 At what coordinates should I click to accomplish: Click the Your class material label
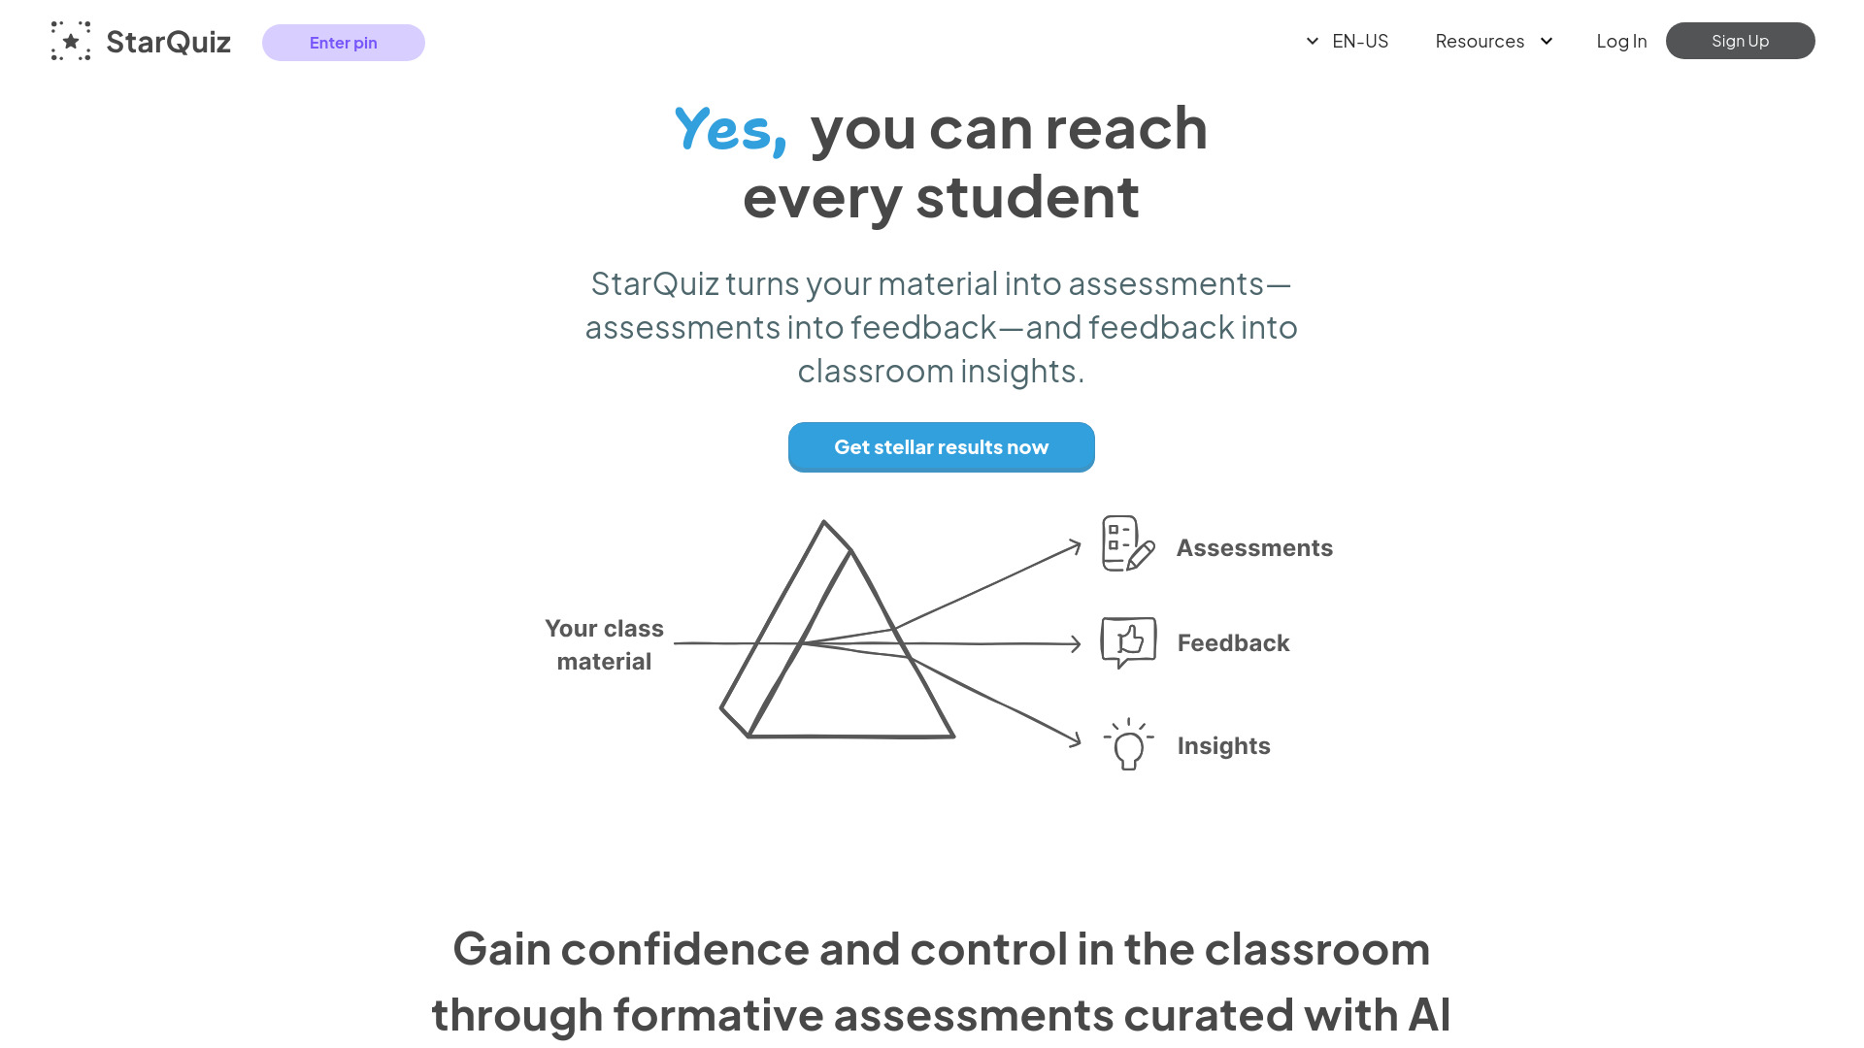click(603, 643)
